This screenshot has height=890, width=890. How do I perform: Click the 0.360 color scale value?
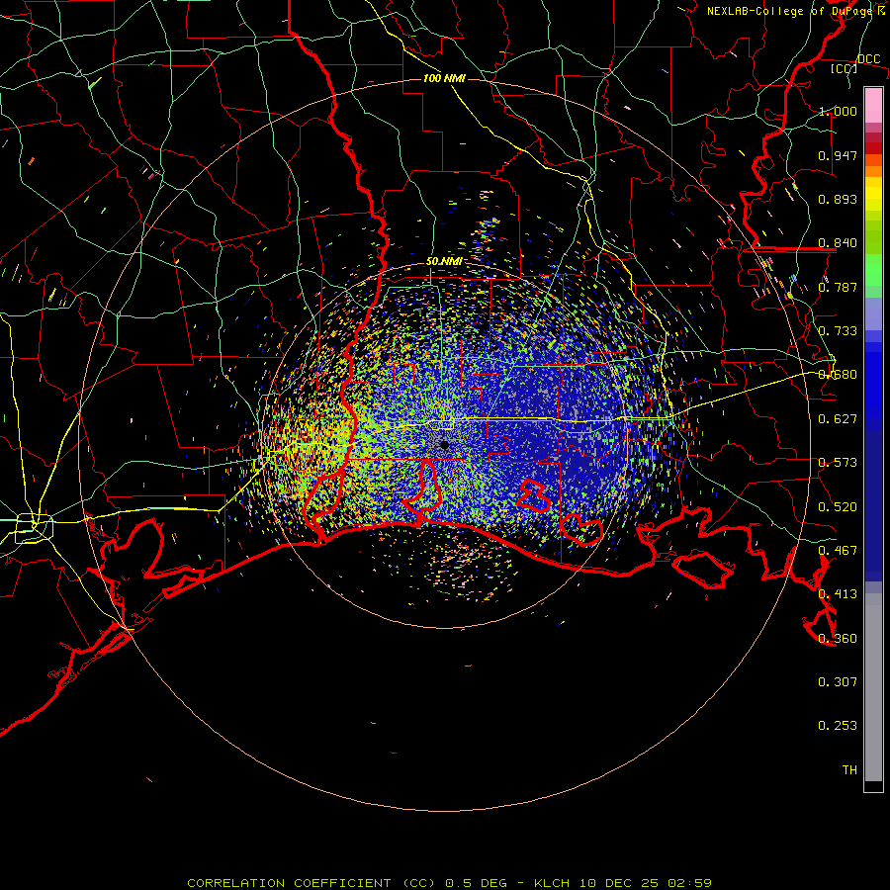click(x=838, y=639)
